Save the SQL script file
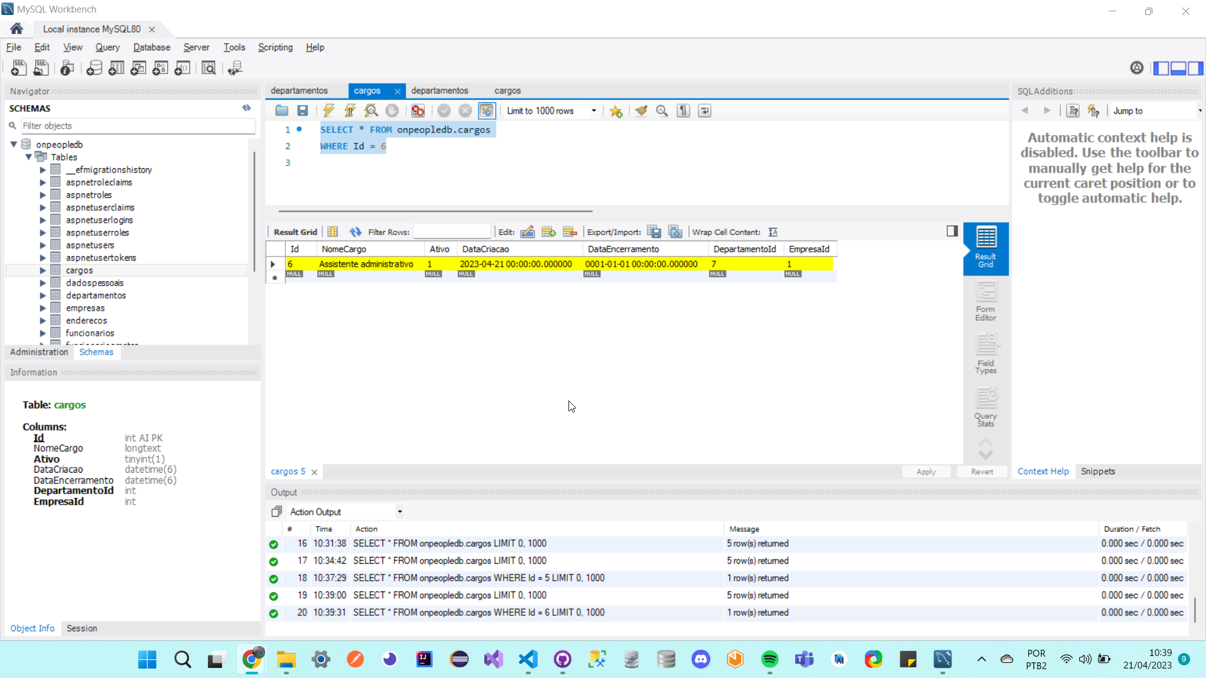Viewport: 1206px width, 678px height. pyautogui.click(x=303, y=110)
